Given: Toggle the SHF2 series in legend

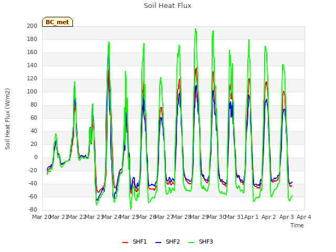Looking at the screenshot, I should tap(167, 241).
